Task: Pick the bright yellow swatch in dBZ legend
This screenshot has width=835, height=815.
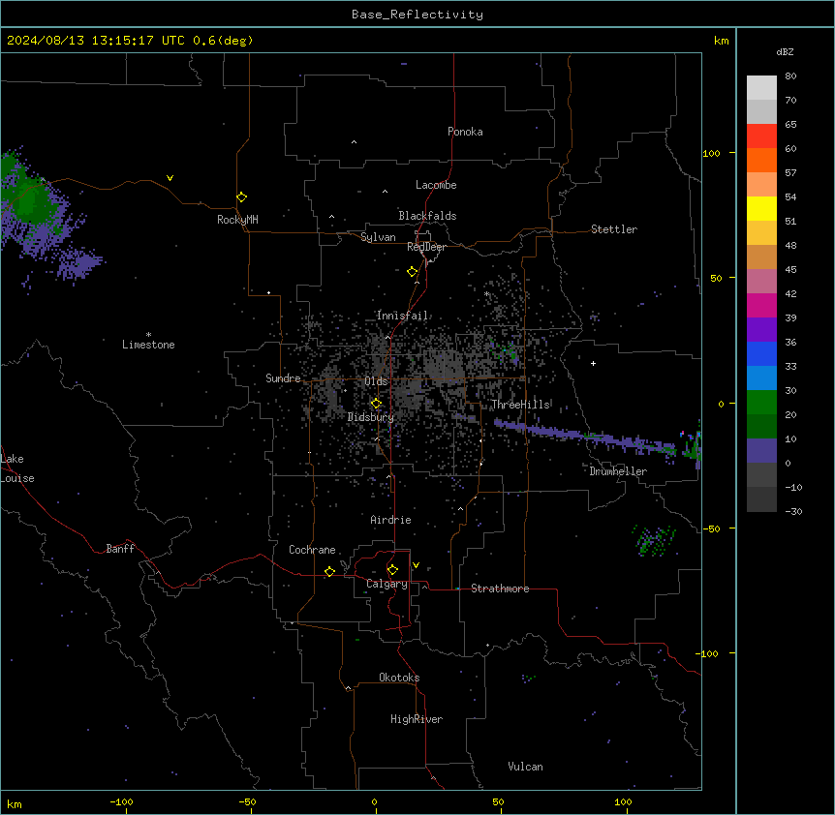Action: coord(761,208)
